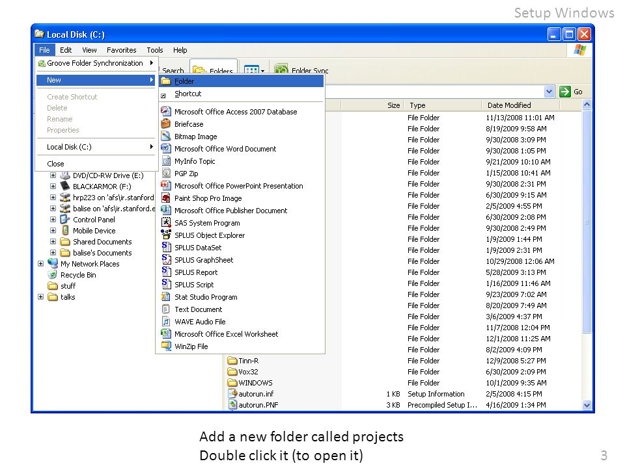Click the Excel Worksheet icon

[x=166, y=333]
